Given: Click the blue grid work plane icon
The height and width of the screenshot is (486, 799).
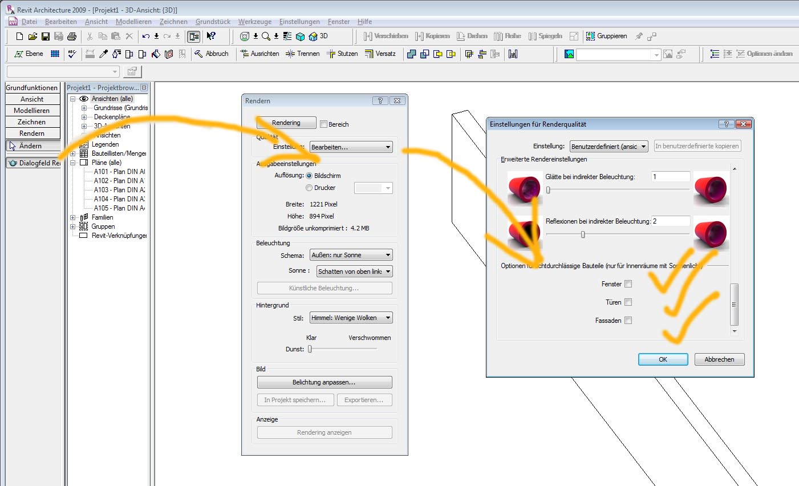Looking at the screenshot, I should [55, 54].
